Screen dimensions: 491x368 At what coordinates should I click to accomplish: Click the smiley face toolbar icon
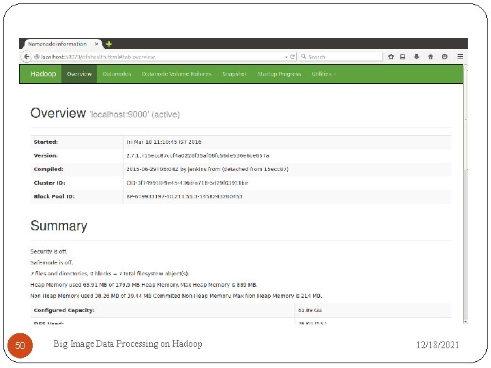tap(445, 57)
